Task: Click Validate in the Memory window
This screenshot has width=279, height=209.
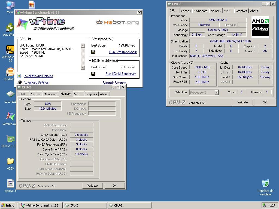Action: tap(93, 186)
